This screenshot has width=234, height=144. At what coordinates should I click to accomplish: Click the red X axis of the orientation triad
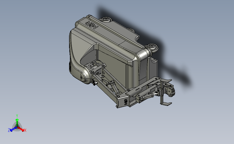point(21,129)
